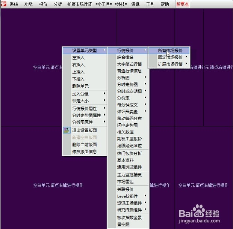Image resolution: width=233 pixels, height=229 pixels.
Task: Expand the 资讯工场组件 submenu
Action: pos(128,203)
